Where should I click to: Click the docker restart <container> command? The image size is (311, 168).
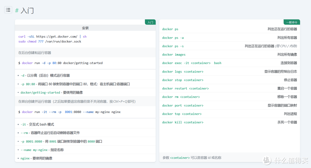pyautogui.click(x=185, y=88)
